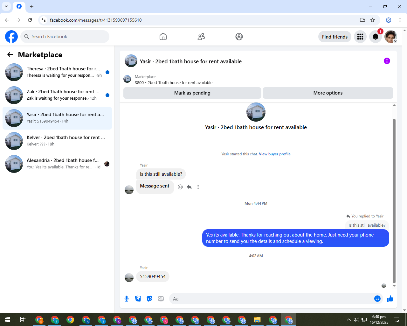Viewport: 407px width, 326px height.
Task: Open Alexandria's rental conversation
Action: (57, 164)
